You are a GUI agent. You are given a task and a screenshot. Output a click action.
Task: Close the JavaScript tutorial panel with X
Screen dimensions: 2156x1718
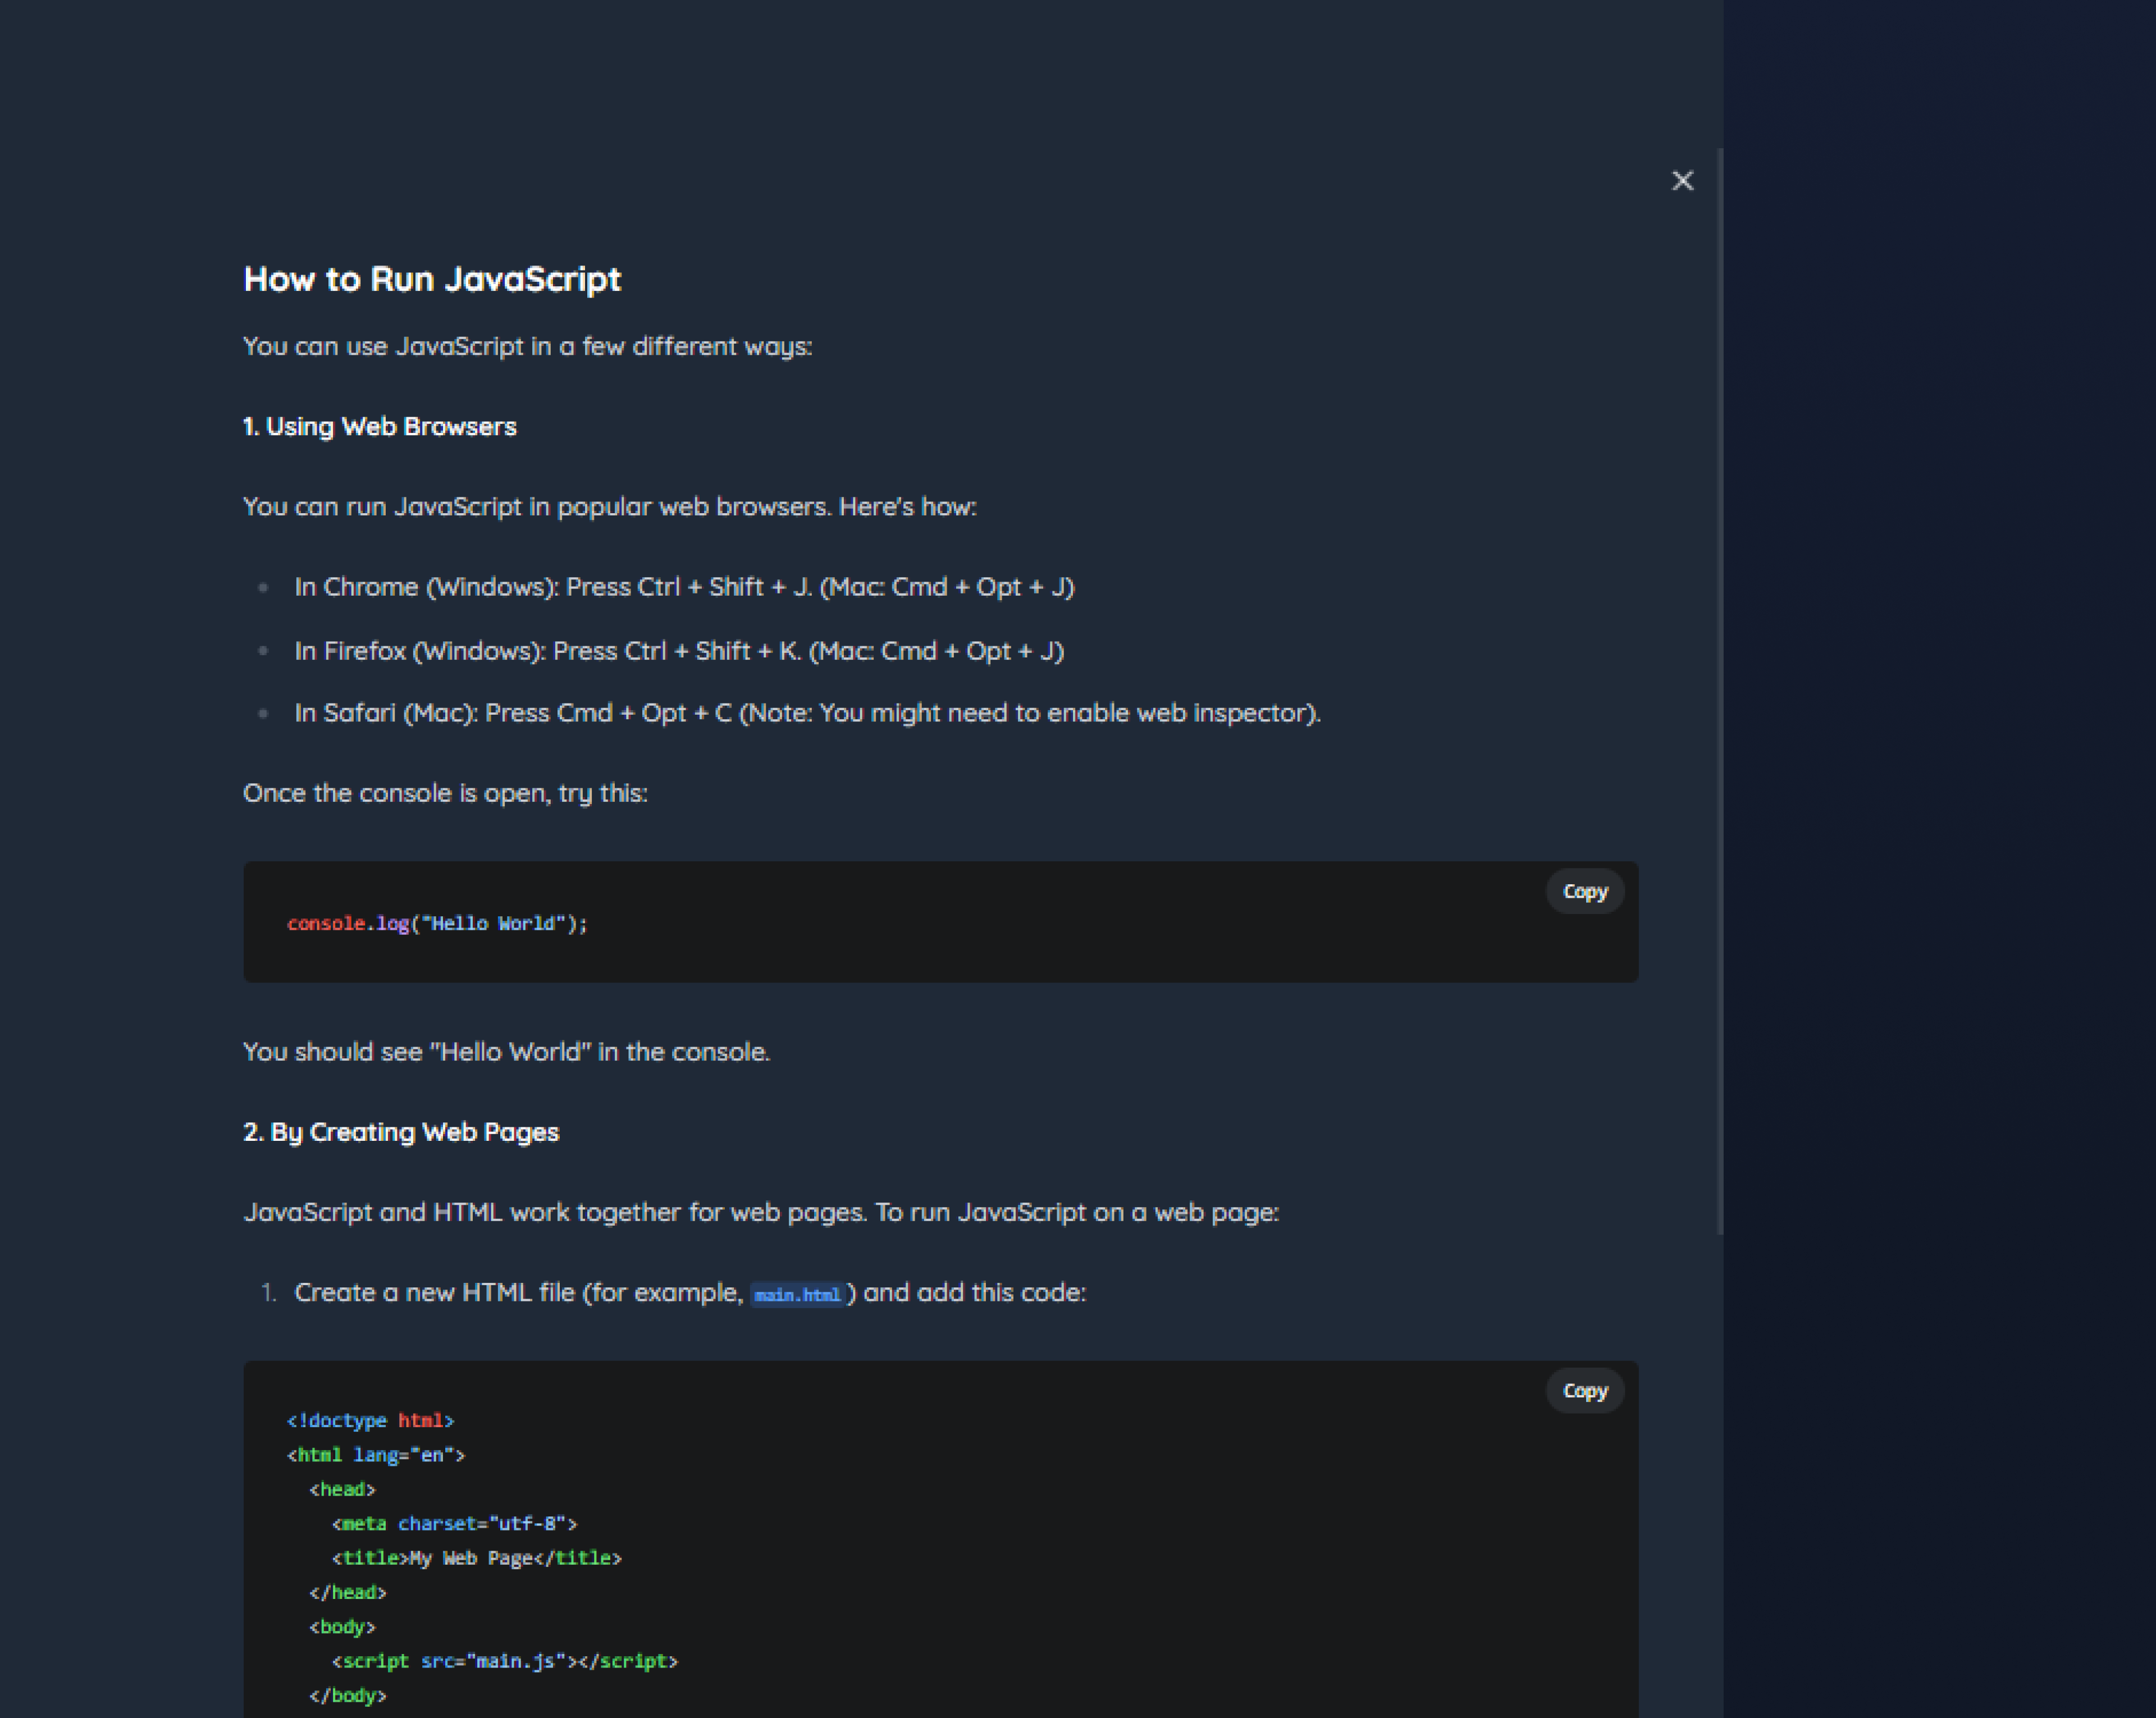[x=1682, y=180]
